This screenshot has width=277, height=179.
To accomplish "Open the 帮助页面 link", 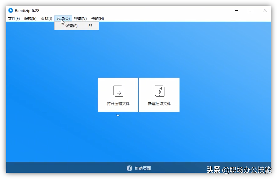I will (142, 168).
